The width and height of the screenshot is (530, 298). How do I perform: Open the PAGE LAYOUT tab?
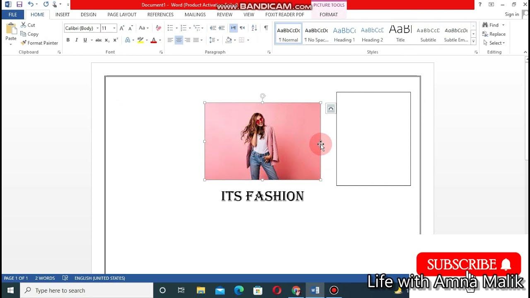(x=122, y=14)
